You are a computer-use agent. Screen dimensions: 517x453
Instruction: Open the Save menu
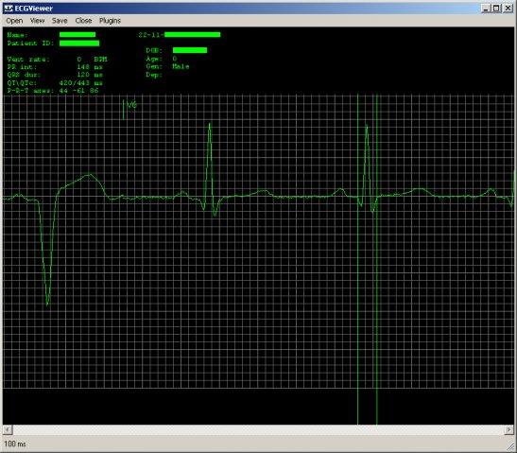point(60,21)
